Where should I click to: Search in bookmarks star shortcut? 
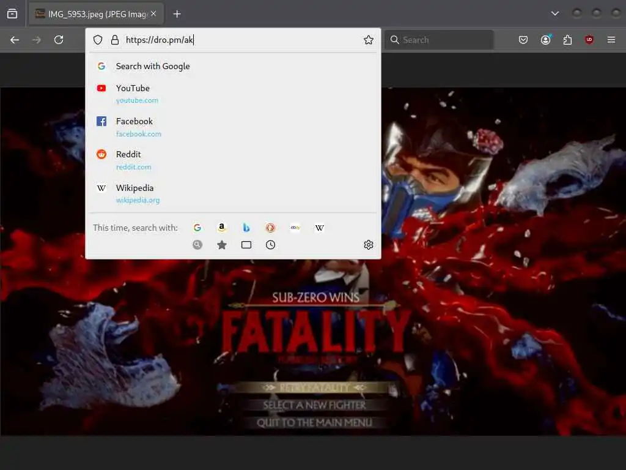(x=221, y=245)
